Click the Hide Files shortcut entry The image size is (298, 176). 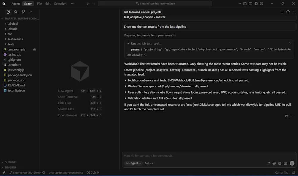[80, 103]
